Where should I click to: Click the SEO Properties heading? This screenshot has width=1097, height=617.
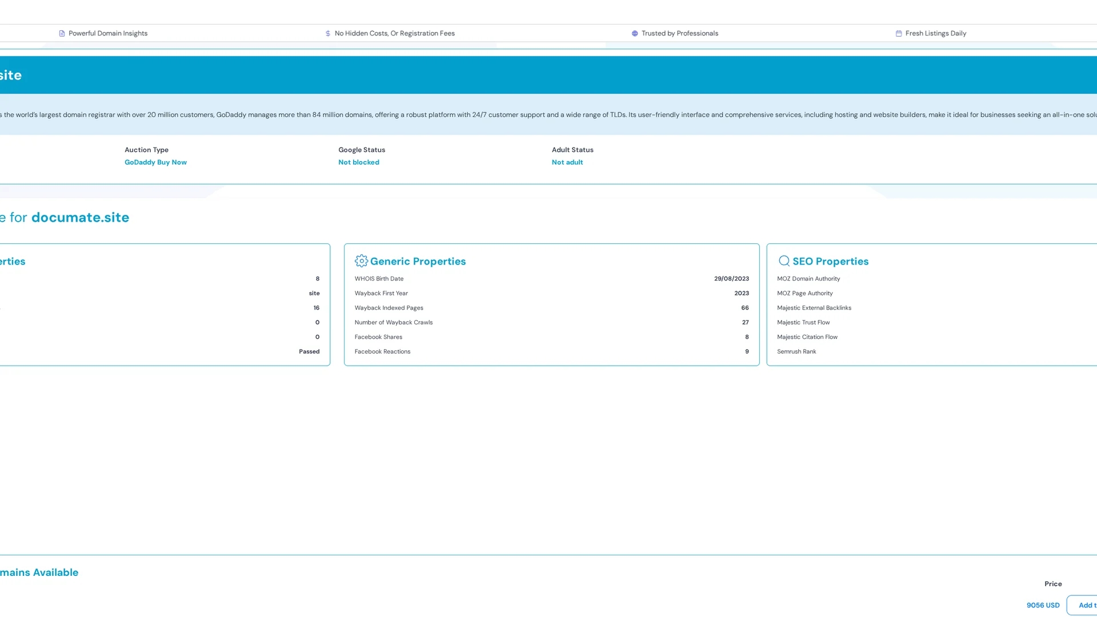[x=830, y=261]
